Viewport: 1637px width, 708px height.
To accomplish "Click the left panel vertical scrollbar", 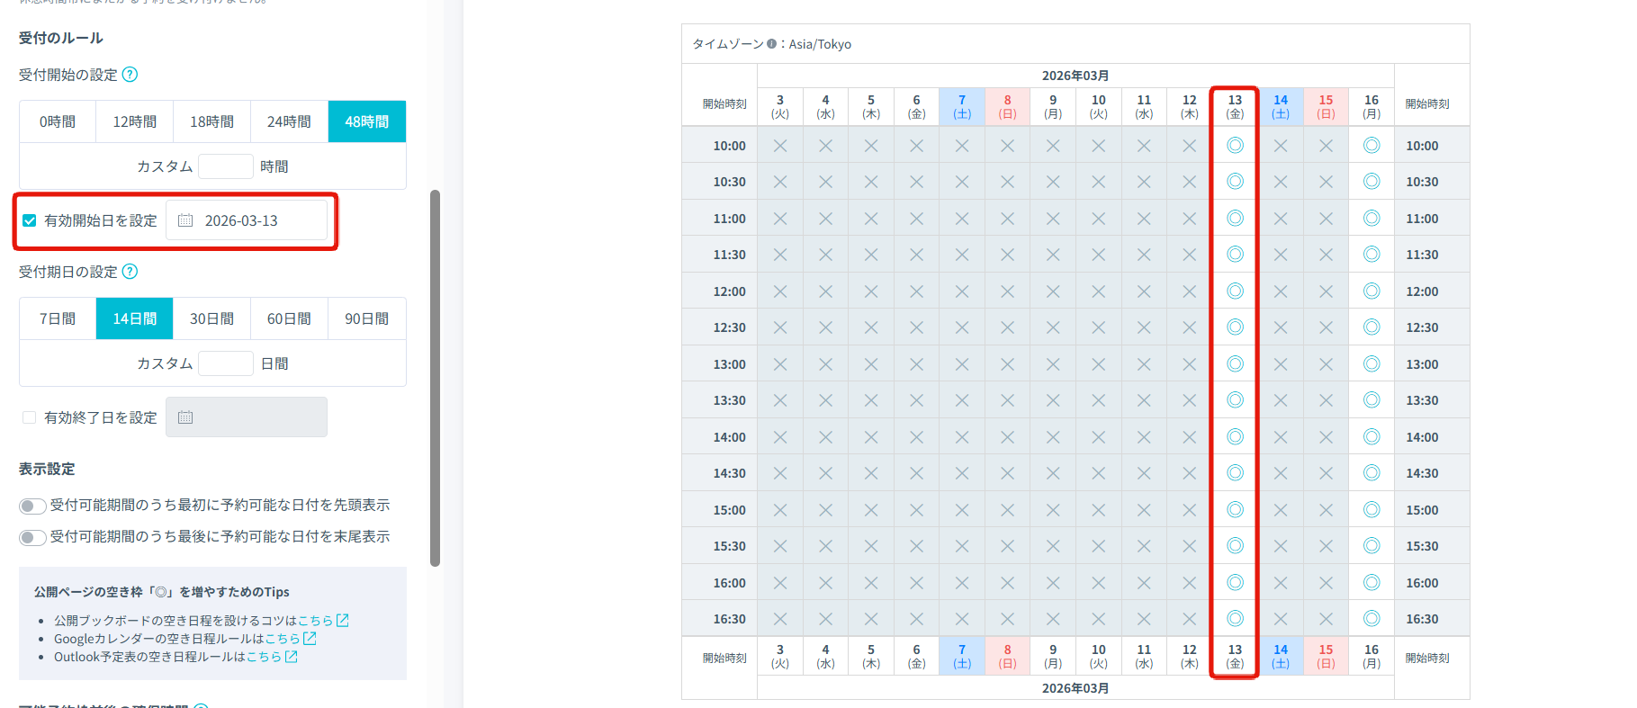I will 435,378.
